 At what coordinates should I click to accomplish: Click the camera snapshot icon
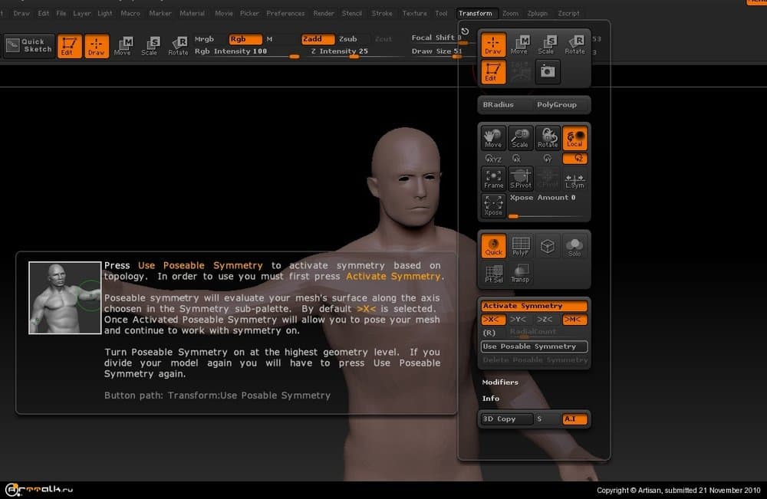tap(548, 71)
